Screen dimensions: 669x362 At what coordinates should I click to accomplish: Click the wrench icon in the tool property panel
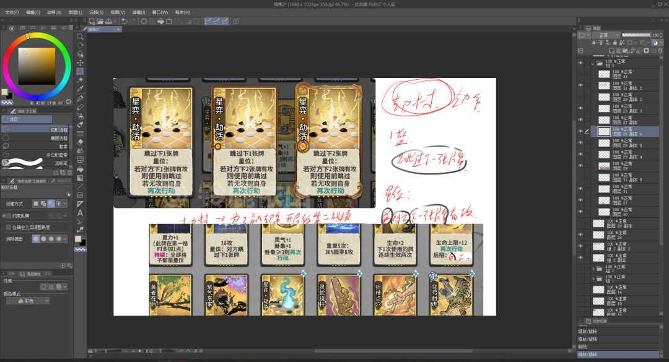point(69,265)
